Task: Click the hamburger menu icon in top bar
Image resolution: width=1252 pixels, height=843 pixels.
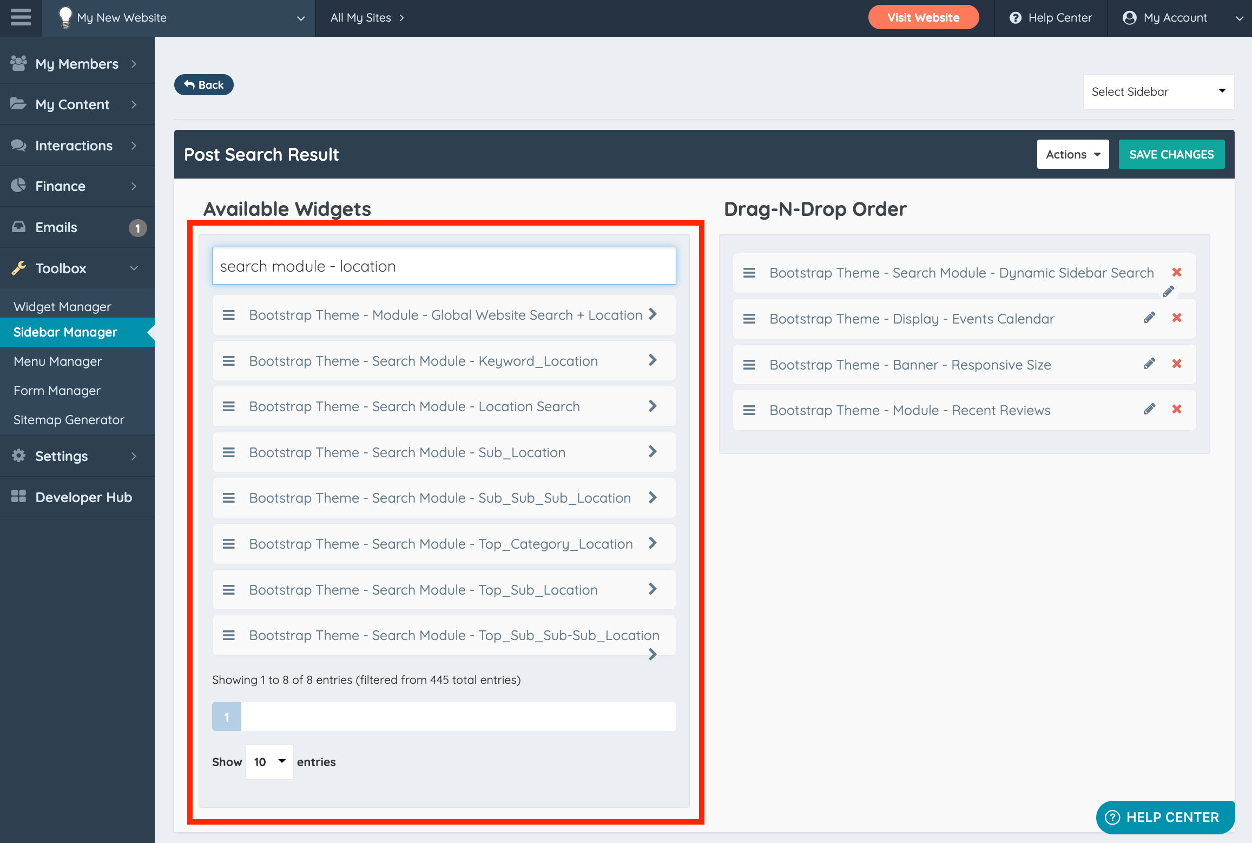Action: (21, 17)
